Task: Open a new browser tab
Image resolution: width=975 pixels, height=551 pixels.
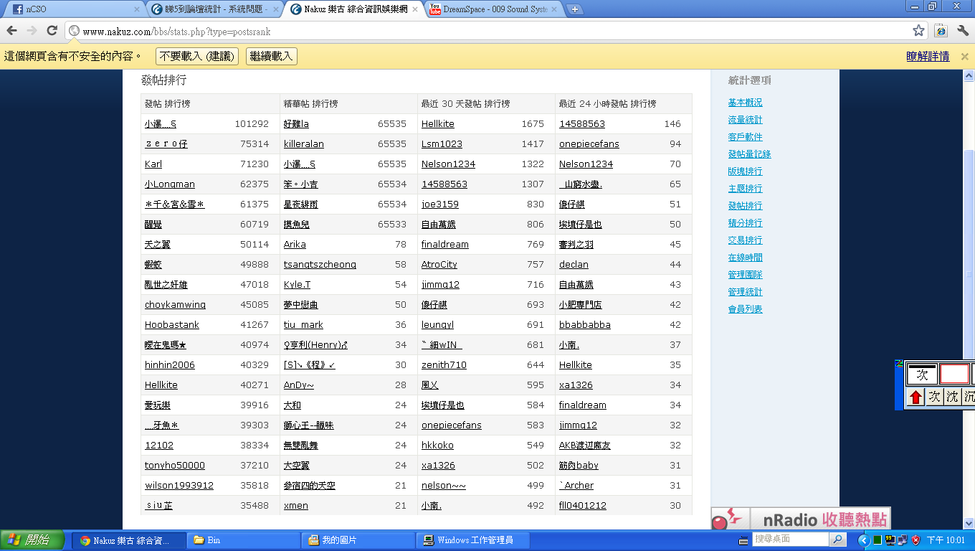Action: [575, 9]
